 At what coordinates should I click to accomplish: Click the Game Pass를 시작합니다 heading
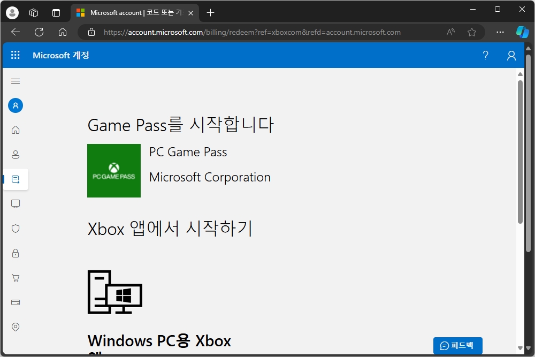[x=180, y=125]
